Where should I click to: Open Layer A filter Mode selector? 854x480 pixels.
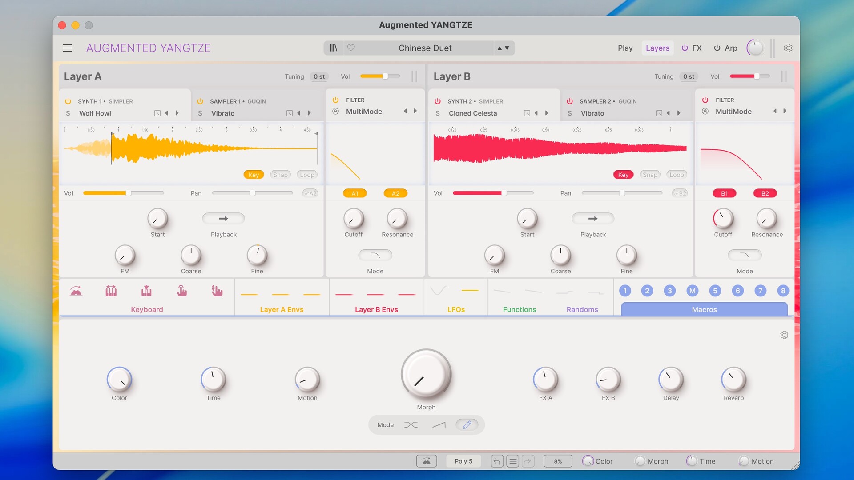coord(375,255)
